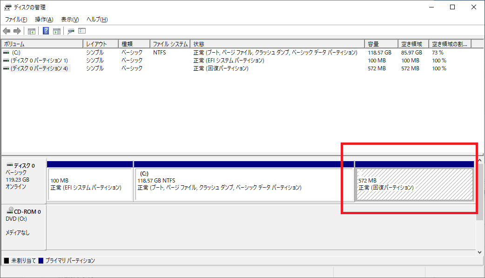Click the Disk Management title bar icon
The width and height of the screenshot is (485, 278).
click(7, 7)
